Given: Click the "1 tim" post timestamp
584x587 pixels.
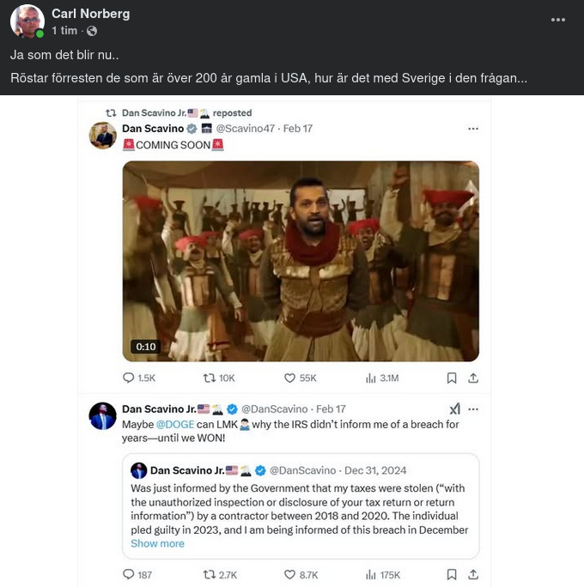Looking at the screenshot, I should click(64, 31).
